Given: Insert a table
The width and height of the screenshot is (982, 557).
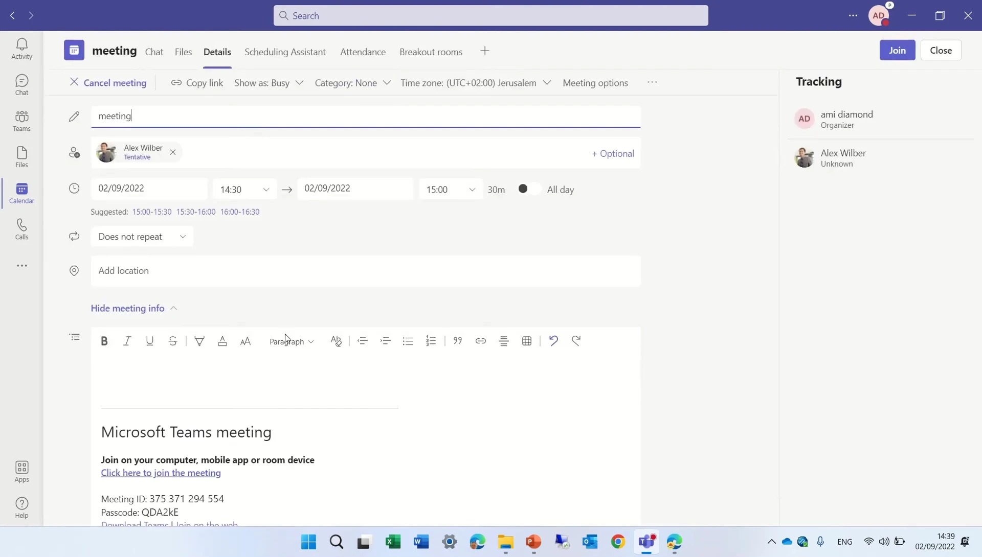Looking at the screenshot, I should [x=527, y=341].
